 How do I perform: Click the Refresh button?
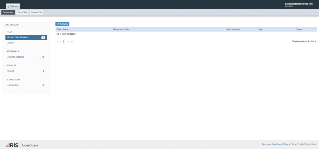click(x=62, y=24)
